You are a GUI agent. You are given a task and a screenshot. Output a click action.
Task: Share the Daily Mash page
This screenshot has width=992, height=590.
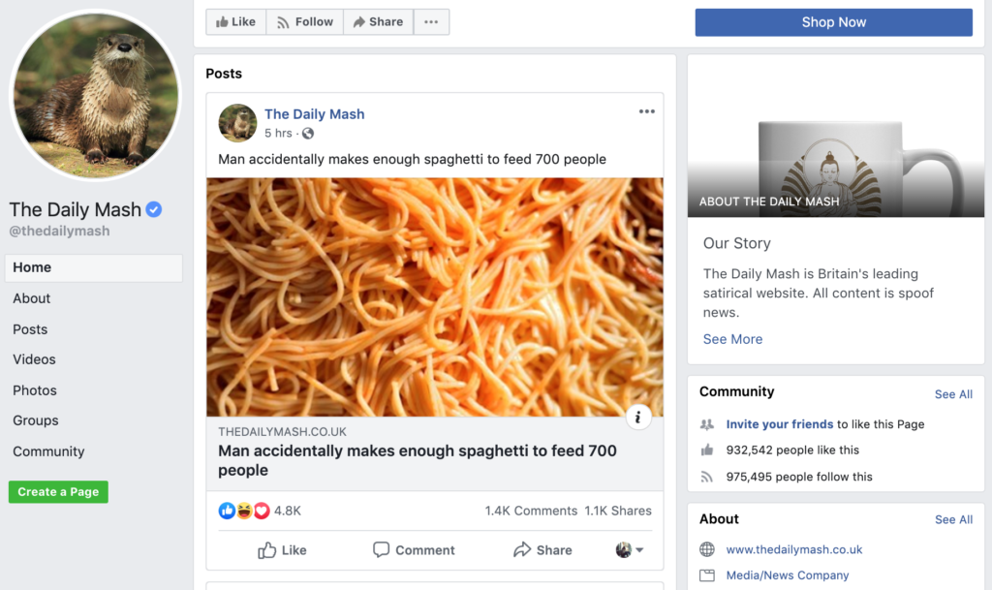[378, 21]
